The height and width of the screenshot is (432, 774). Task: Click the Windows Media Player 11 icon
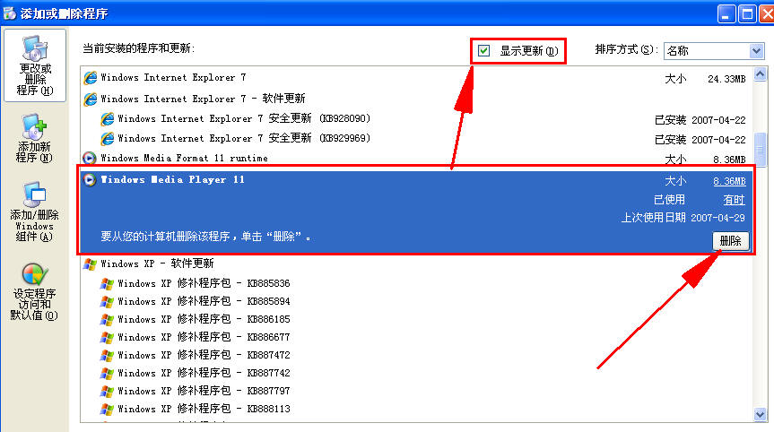[90, 180]
